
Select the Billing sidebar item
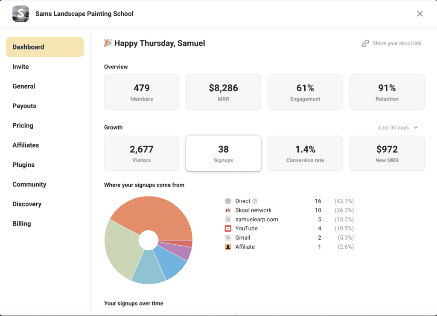tap(22, 223)
